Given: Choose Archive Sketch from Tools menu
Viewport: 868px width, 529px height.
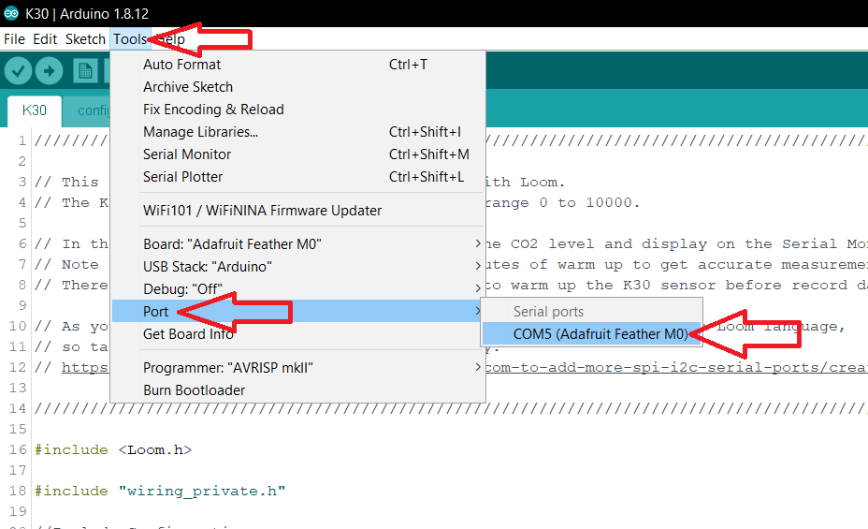Looking at the screenshot, I should point(297,87).
